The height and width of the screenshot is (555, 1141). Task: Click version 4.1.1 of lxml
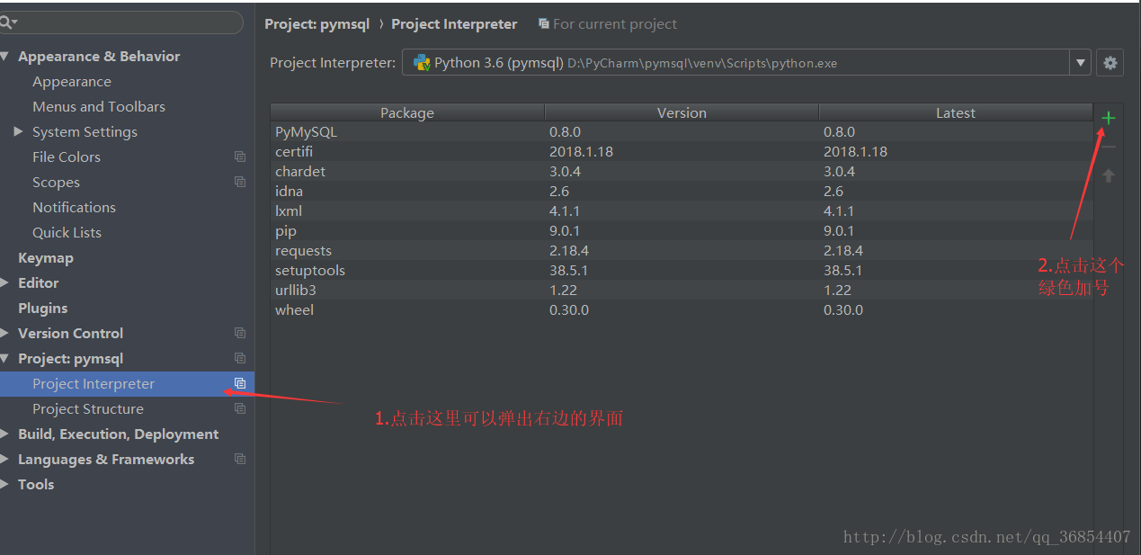pos(565,210)
